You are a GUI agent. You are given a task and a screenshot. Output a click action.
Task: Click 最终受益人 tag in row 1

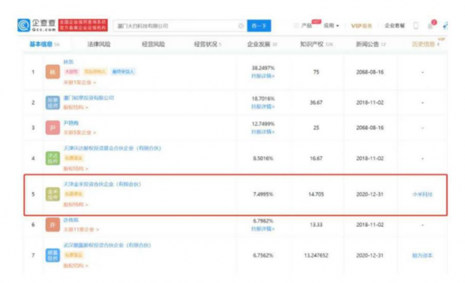coord(123,71)
